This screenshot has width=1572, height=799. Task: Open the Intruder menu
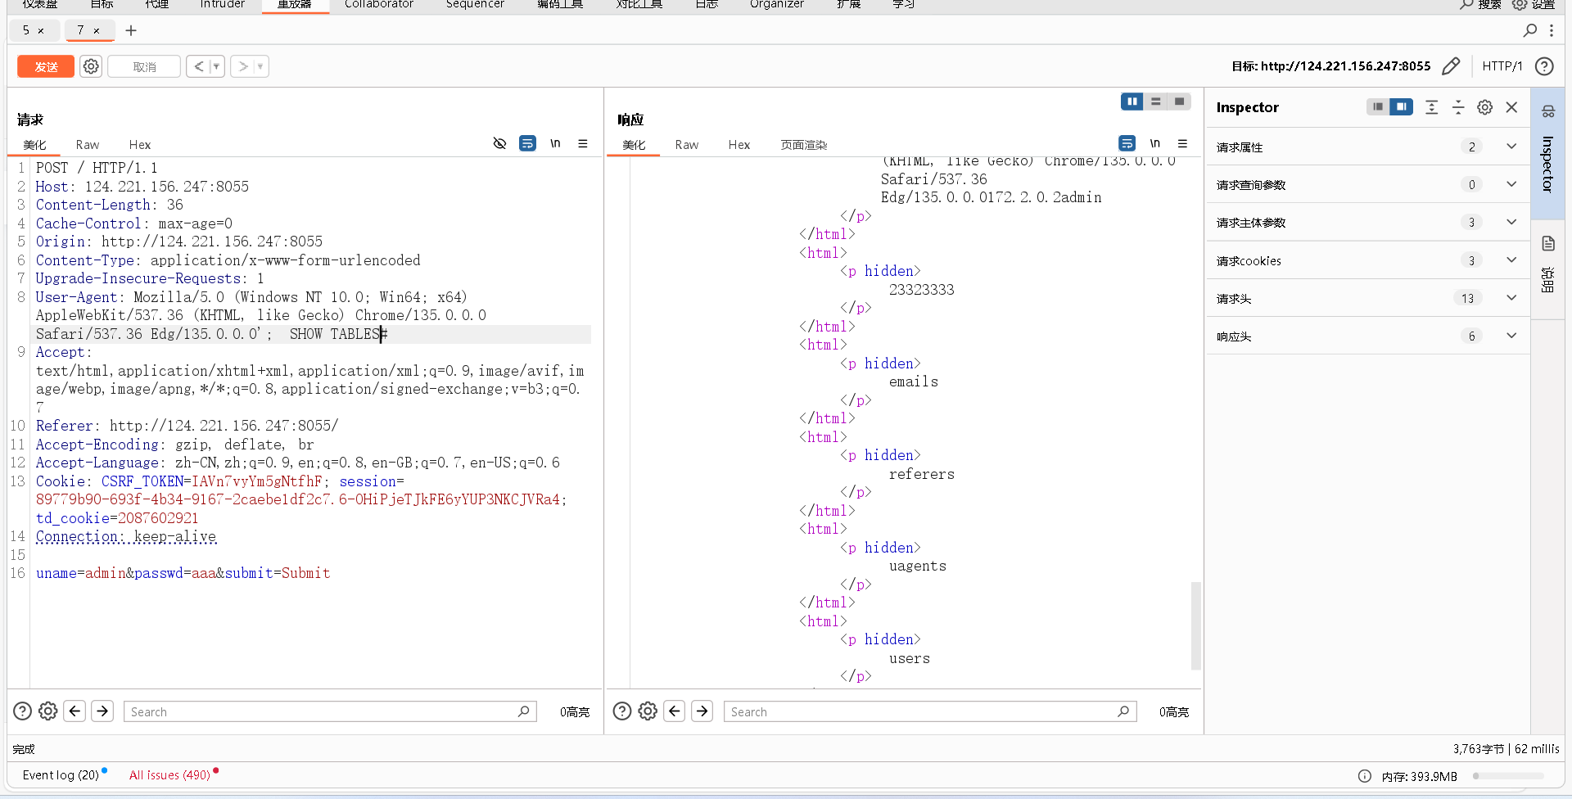[x=222, y=5]
